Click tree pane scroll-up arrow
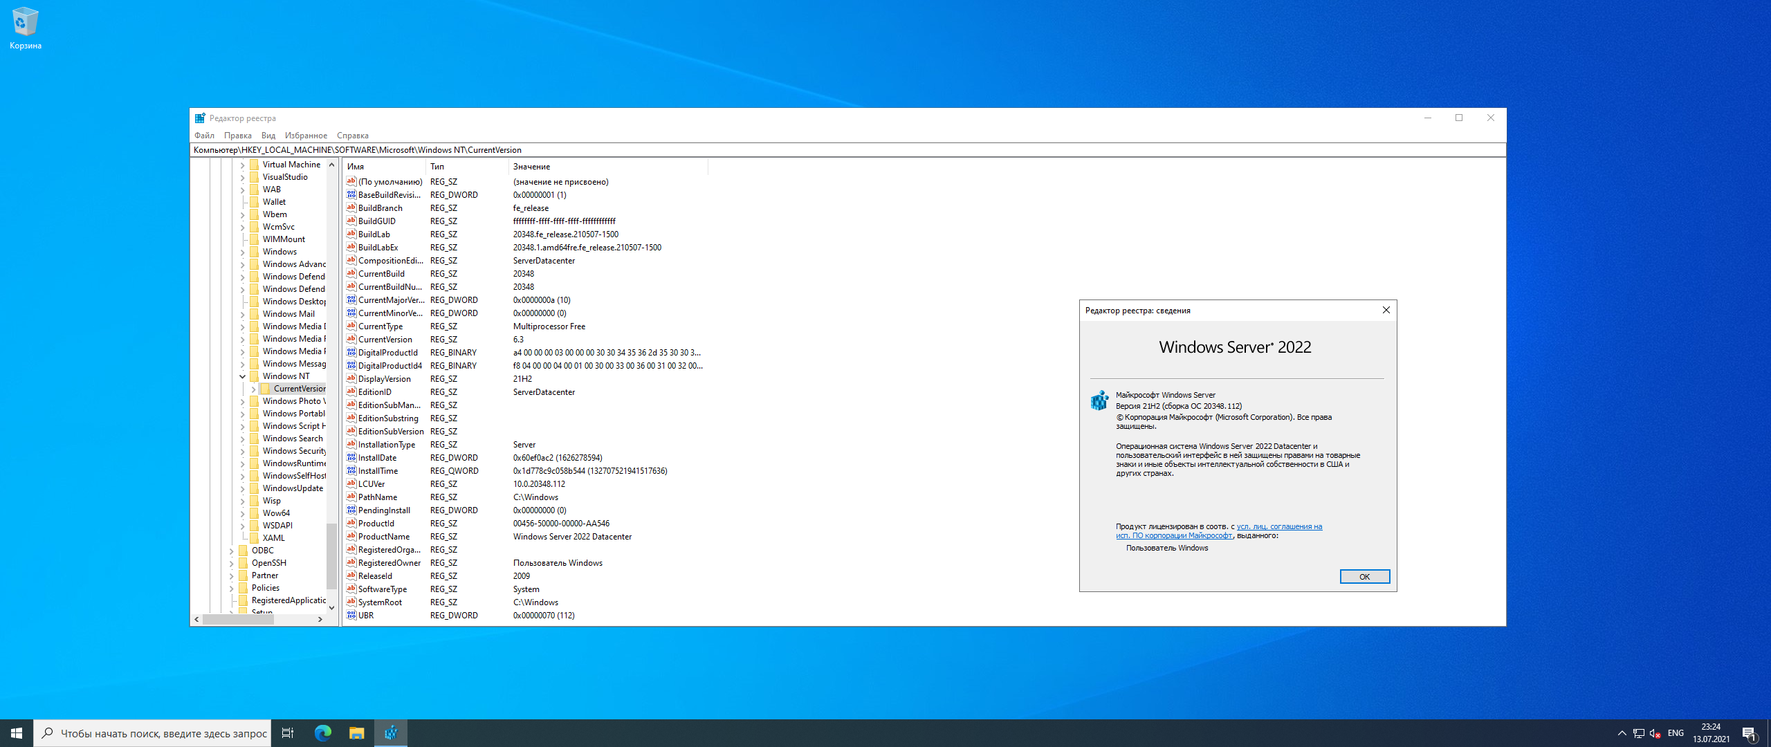Screen dimensions: 1771x747 click(x=331, y=165)
